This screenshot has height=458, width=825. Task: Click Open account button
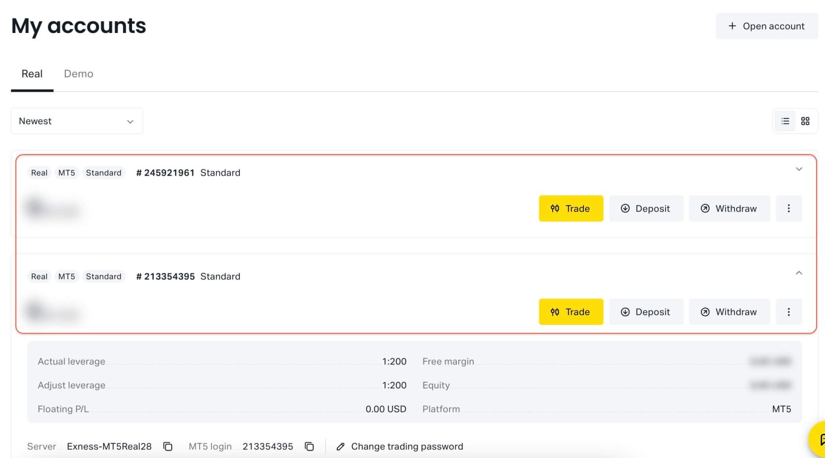coord(766,26)
